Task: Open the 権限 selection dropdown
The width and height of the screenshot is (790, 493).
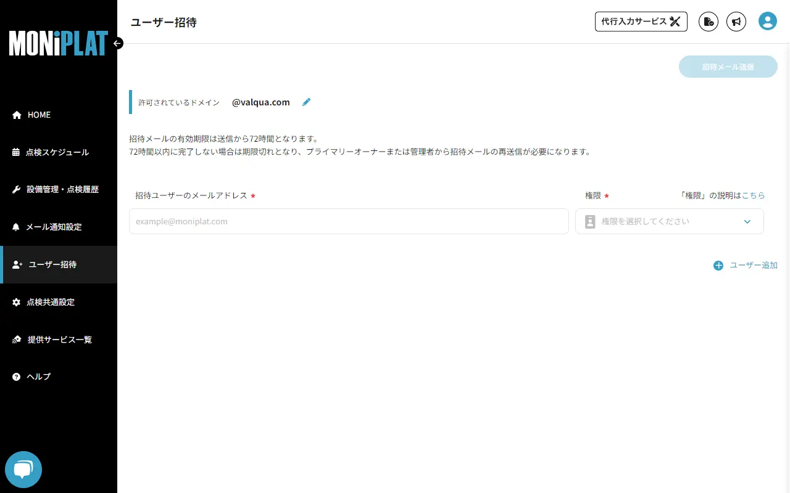Action: pyautogui.click(x=670, y=221)
